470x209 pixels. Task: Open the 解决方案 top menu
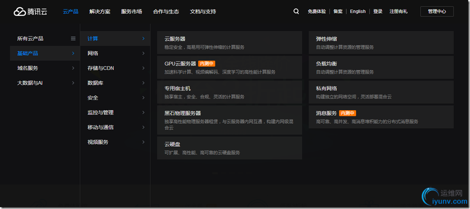coord(100,12)
